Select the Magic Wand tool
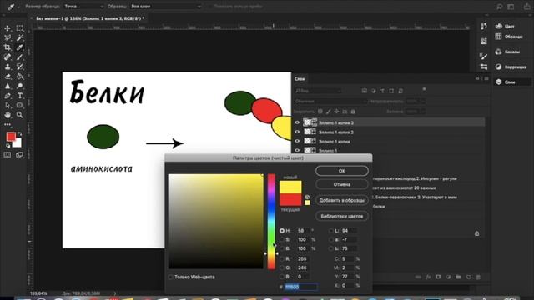The width and height of the screenshot is (534, 300). click(x=20, y=37)
